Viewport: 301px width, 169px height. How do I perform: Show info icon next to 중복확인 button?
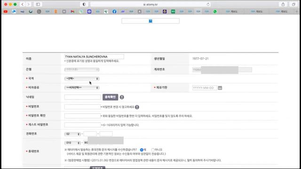coord(122,97)
